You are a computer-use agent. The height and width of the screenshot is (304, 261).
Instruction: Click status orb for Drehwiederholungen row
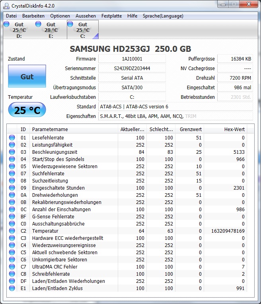[x=12, y=195]
